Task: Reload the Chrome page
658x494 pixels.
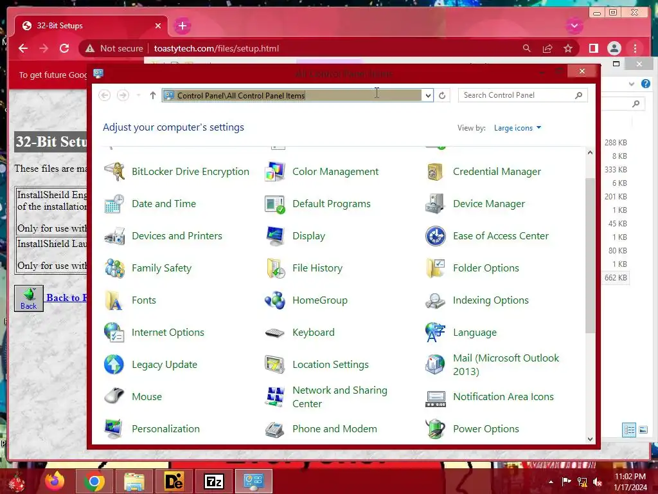Action: (x=64, y=48)
